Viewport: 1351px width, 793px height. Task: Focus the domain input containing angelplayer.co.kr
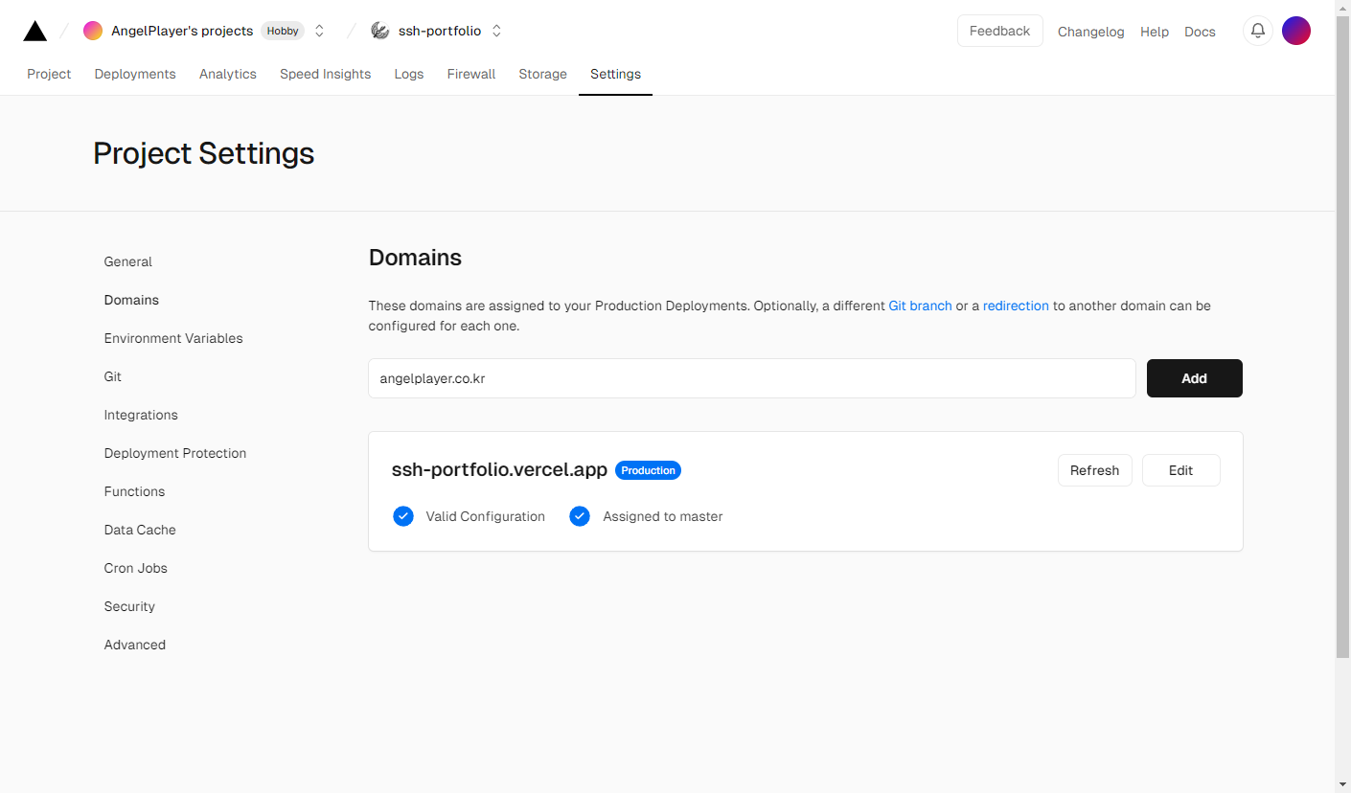pyautogui.click(x=752, y=378)
